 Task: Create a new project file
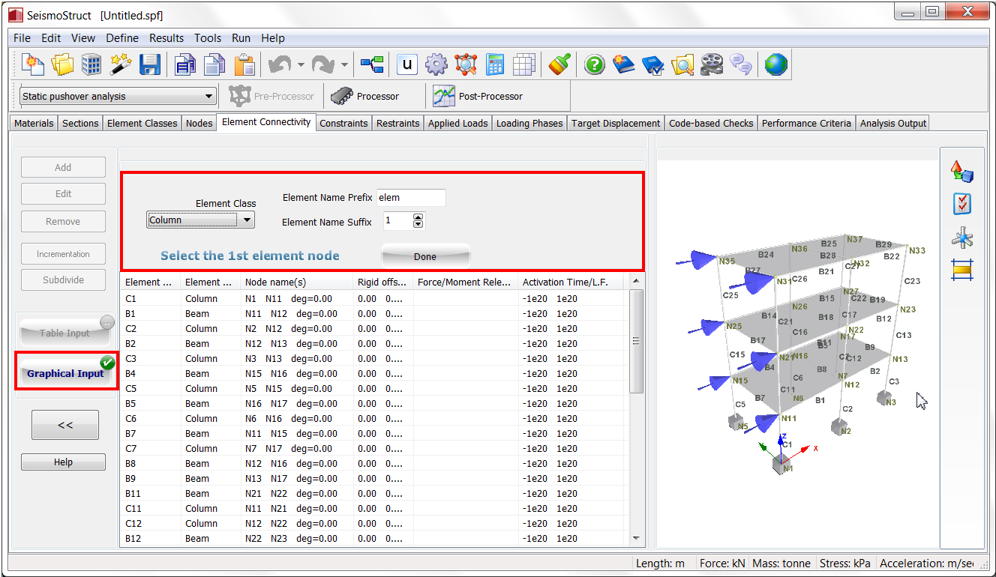[x=31, y=64]
